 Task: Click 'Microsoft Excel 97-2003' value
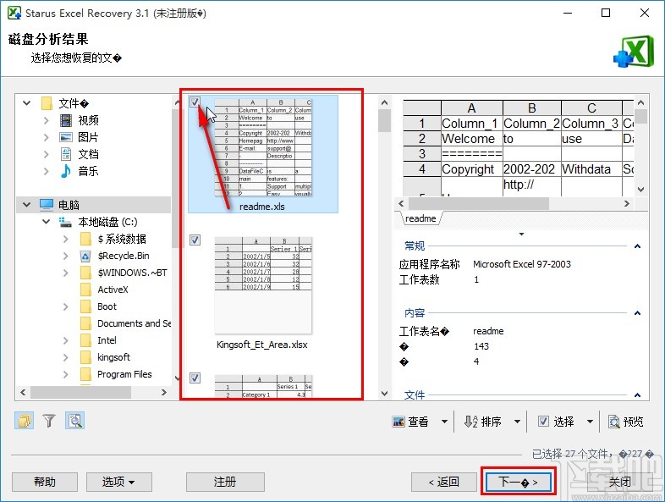click(522, 264)
